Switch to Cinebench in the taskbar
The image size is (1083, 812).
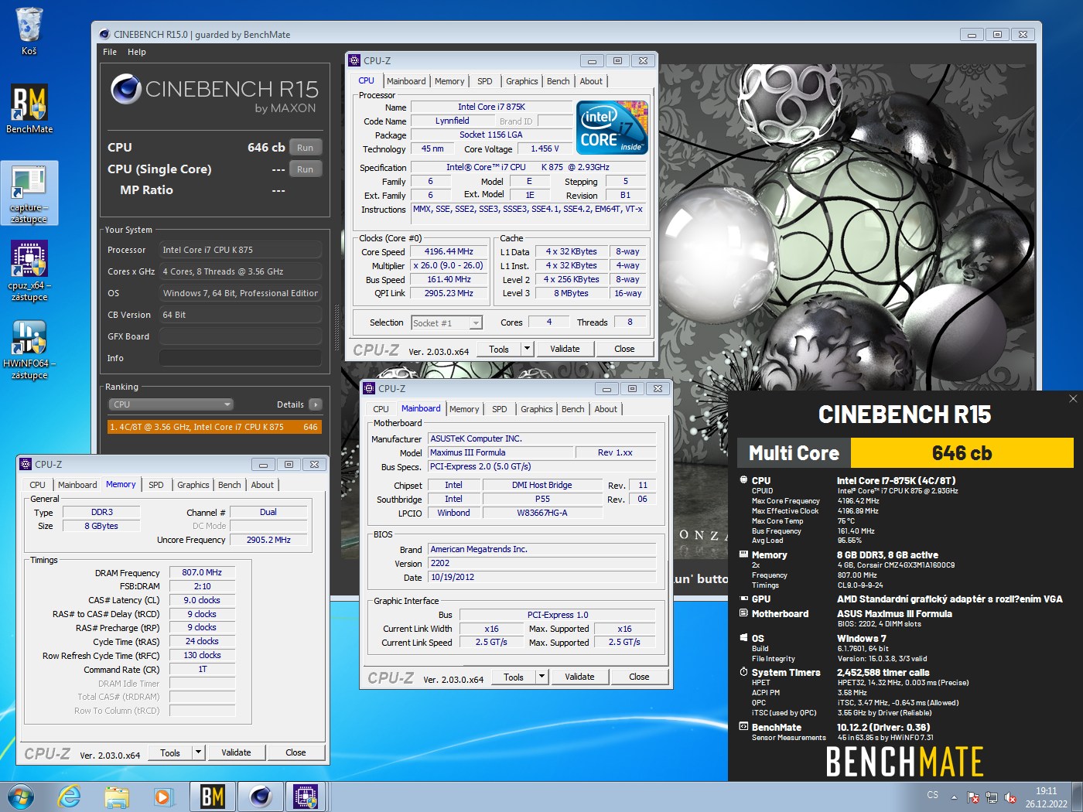260,797
